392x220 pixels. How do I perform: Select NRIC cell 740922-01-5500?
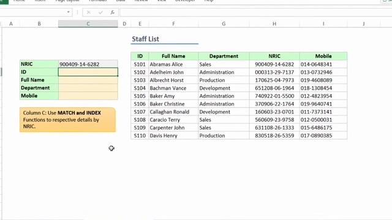274,96
